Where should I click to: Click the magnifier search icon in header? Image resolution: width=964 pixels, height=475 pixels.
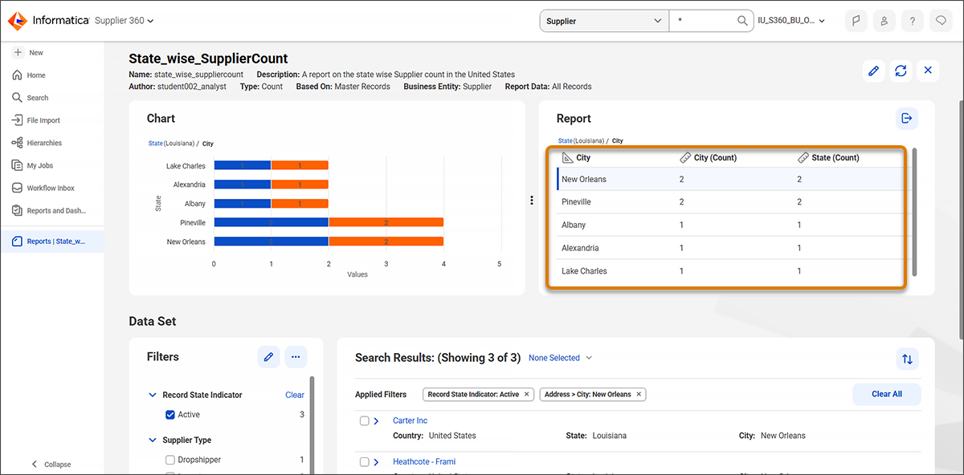pyautogui.click(x=743, y=21)
